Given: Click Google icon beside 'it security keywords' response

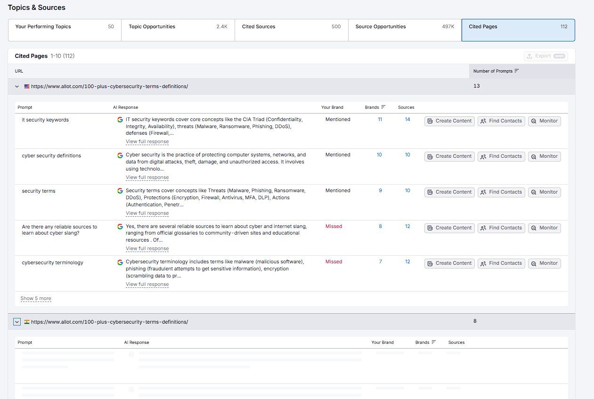Looking at the screenshot, I should tap(120, 120).
